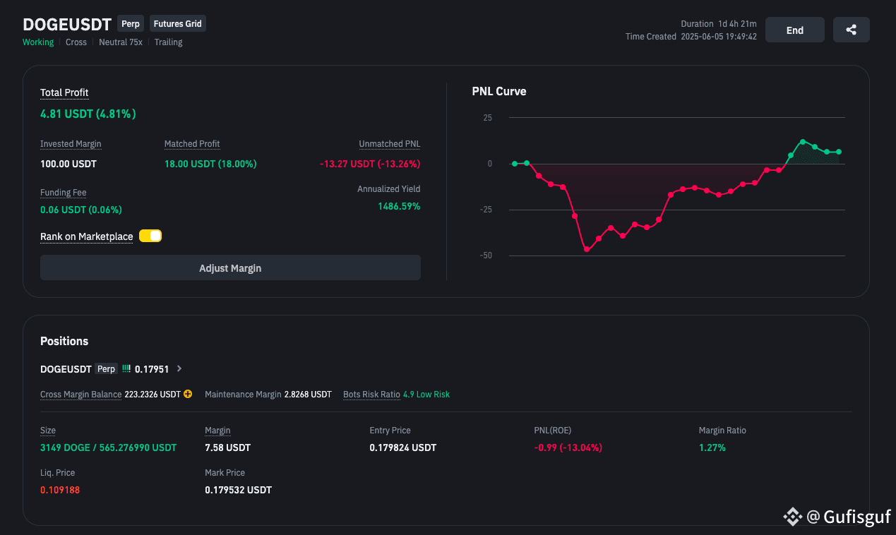Image resolution: width=896 pixels, height=535 pixels.
Task: Click the Unmatched PNL label
Action: point(389,144)
